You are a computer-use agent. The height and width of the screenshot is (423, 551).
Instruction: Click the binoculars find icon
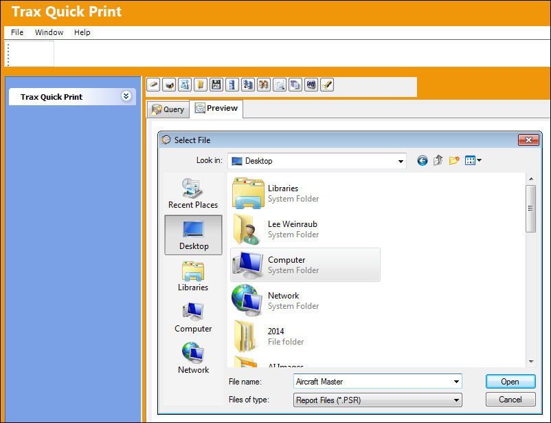click(264, 85)
